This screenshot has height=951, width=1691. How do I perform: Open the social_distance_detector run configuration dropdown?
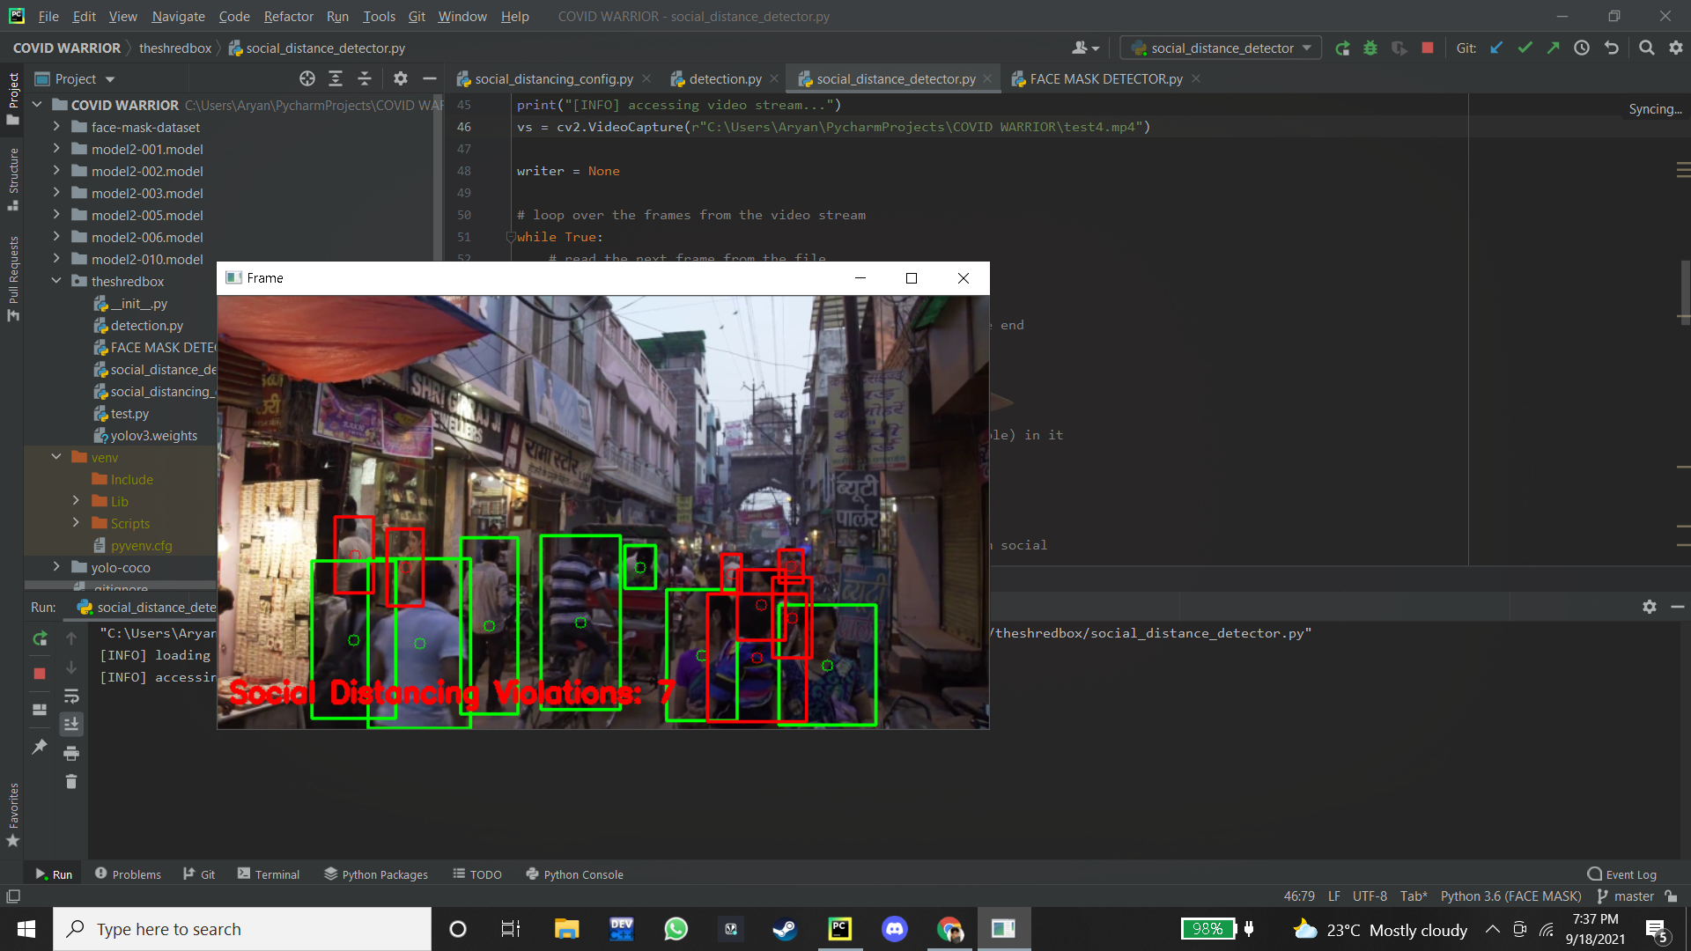[1222, 48]
